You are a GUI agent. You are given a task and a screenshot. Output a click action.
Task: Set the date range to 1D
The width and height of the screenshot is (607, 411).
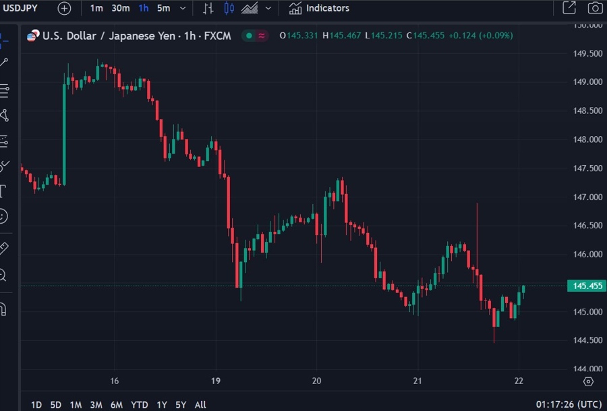coord(36,405)
